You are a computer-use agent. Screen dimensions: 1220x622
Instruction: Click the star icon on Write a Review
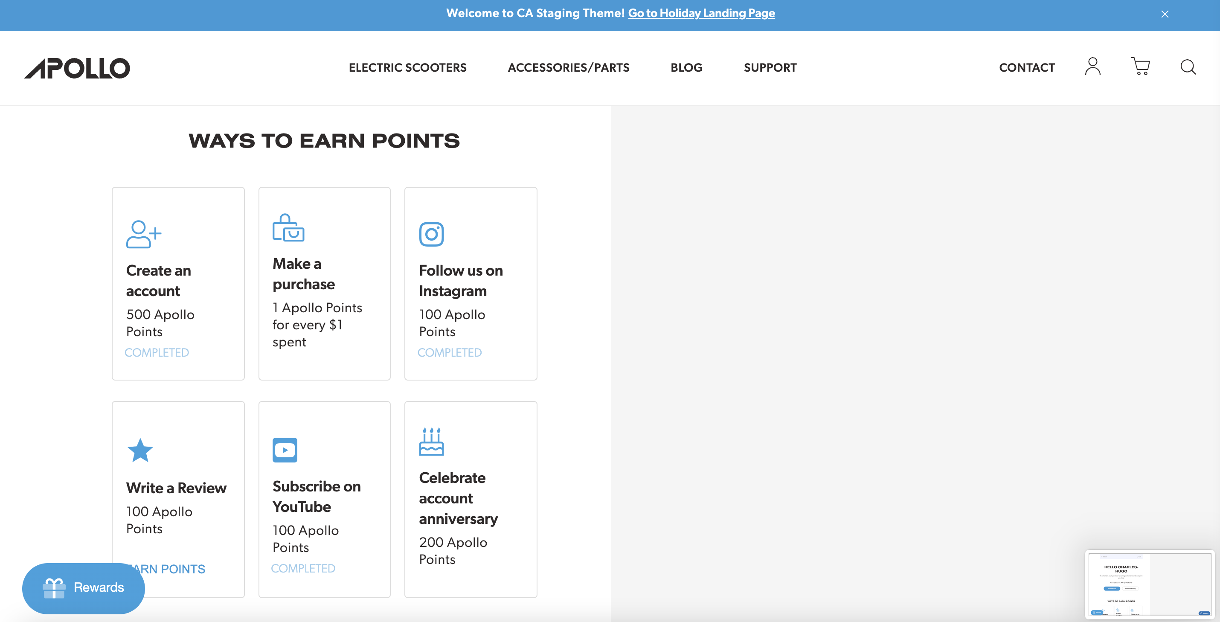coord(140,450)
